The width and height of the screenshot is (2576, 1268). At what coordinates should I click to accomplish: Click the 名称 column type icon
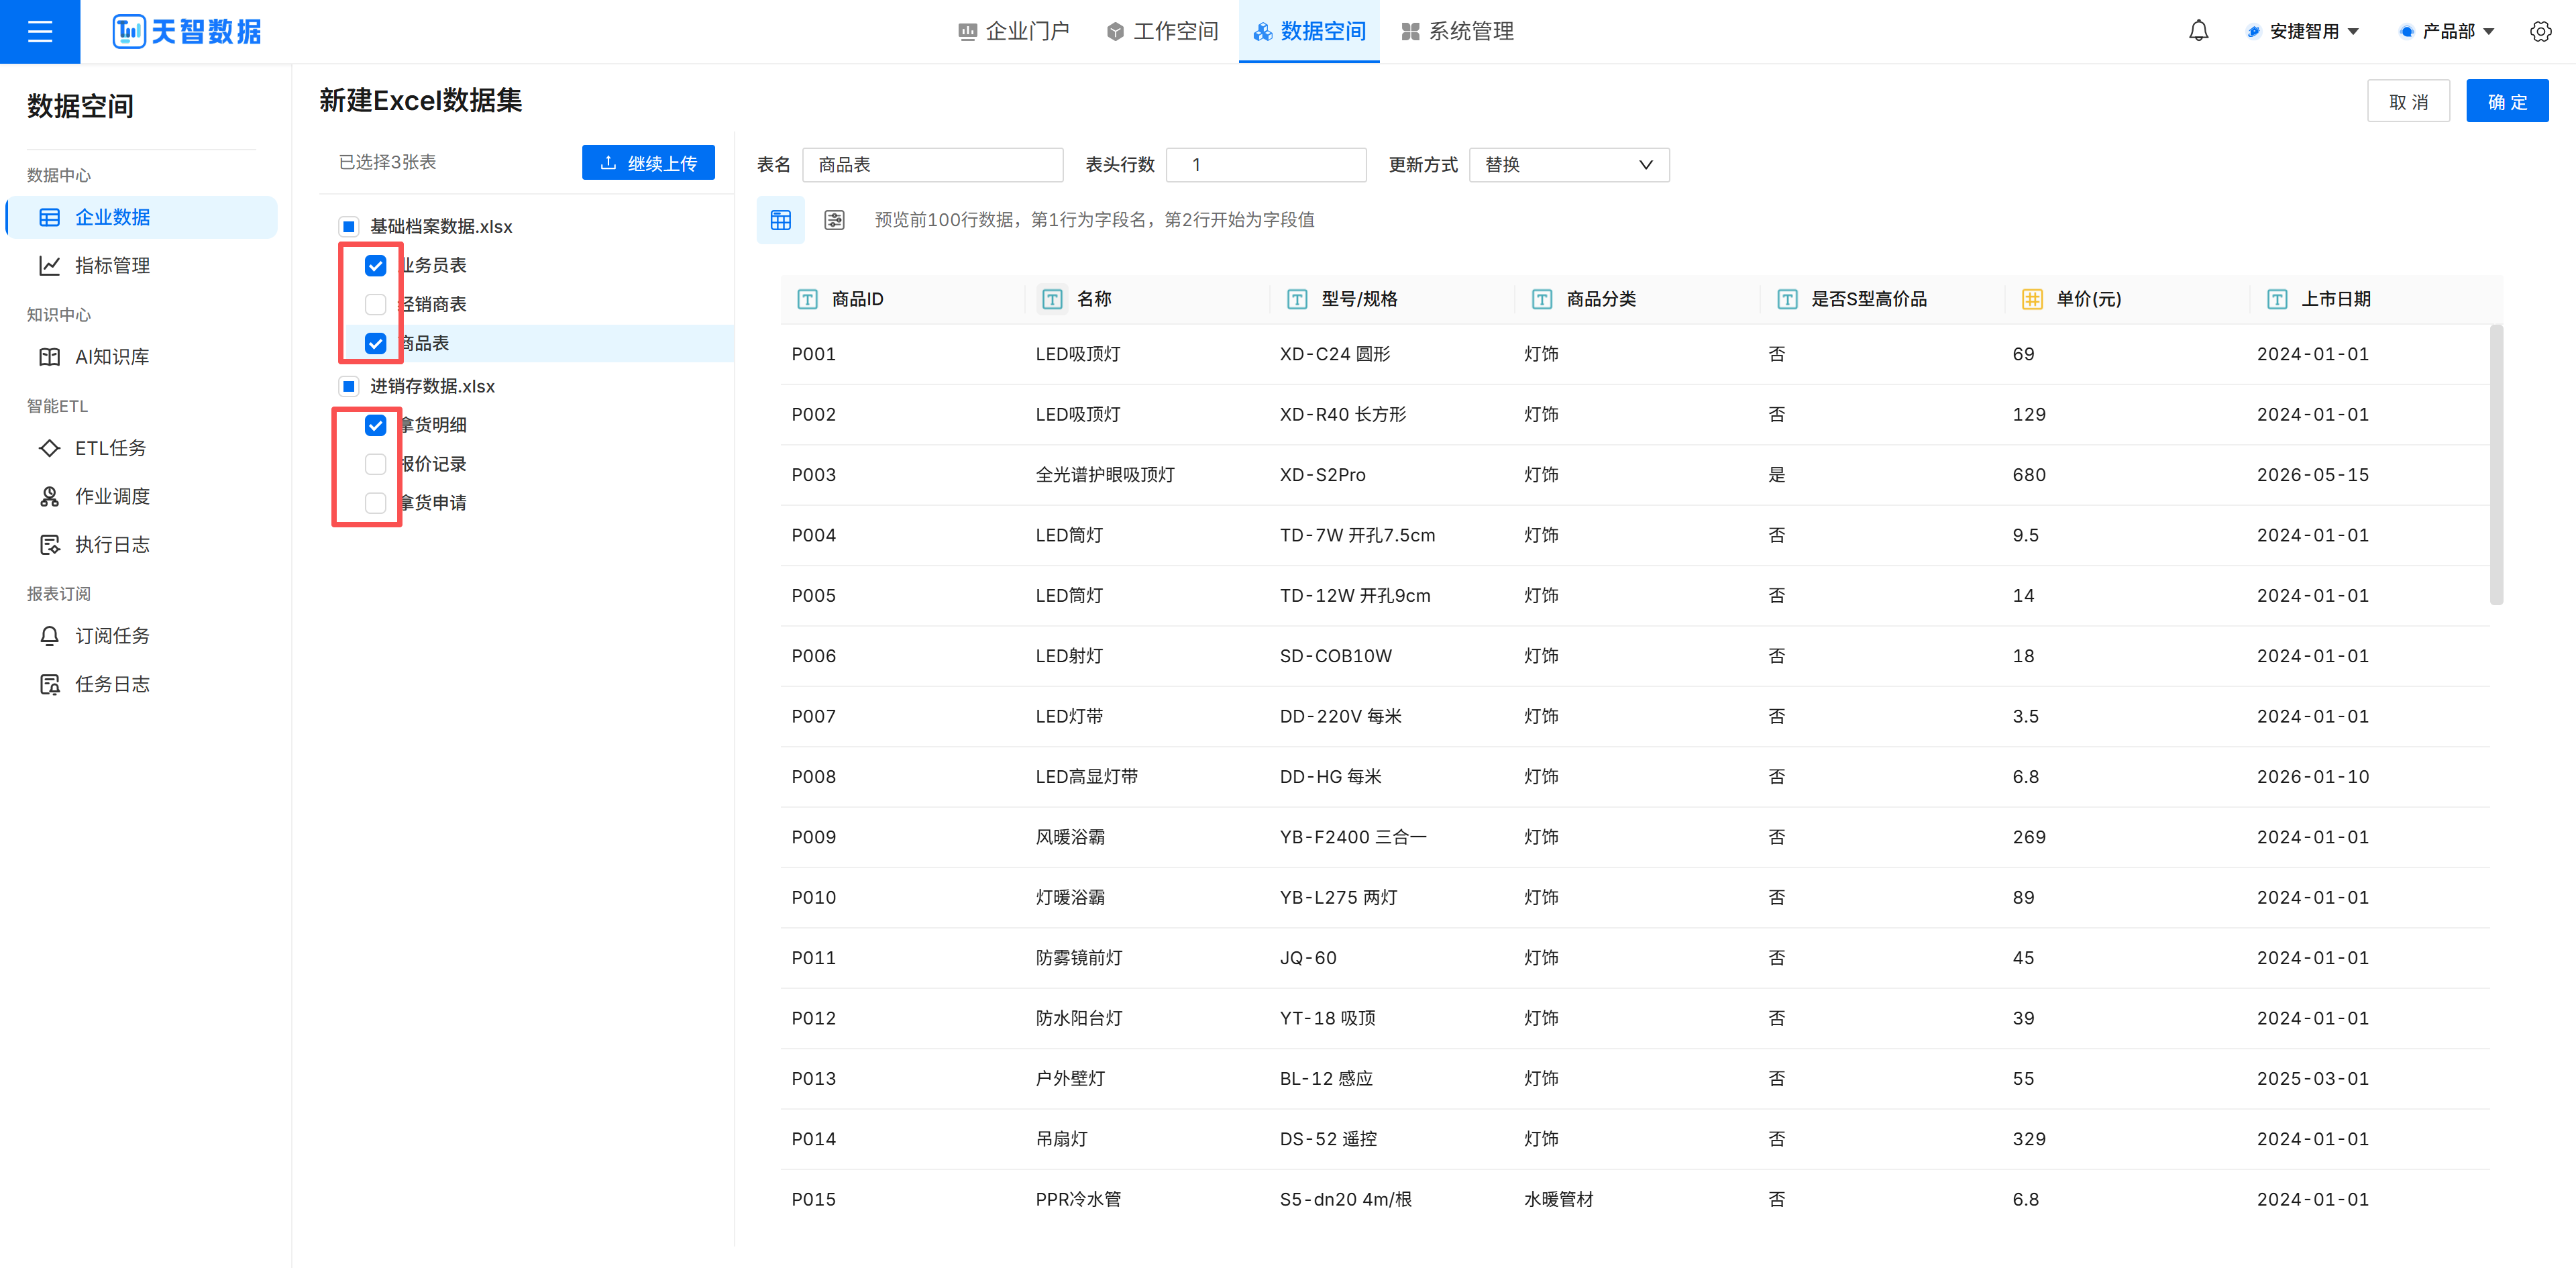[x=1052, y=299]
